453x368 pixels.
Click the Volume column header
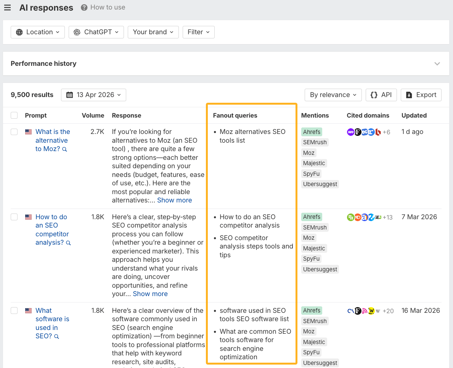(x=93, y=115)
